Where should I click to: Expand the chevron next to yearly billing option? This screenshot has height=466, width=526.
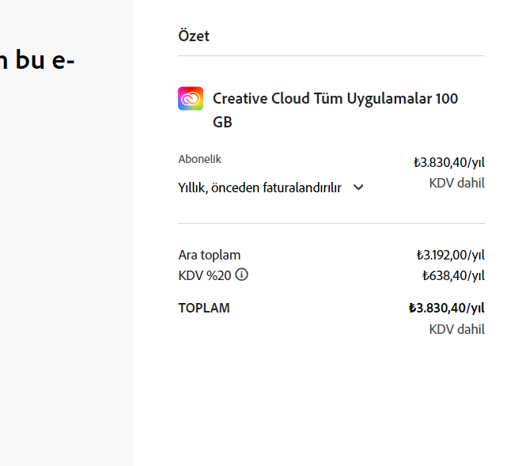pyautogui.click(x=358, y=188)
